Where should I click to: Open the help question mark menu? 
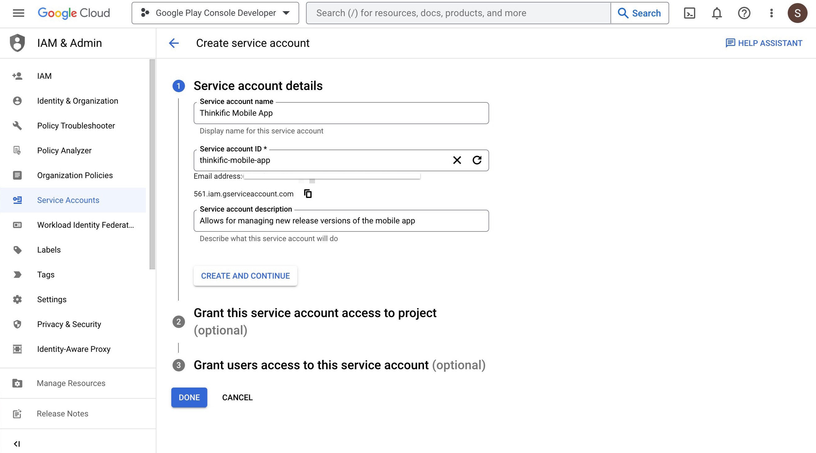[744, 13]
